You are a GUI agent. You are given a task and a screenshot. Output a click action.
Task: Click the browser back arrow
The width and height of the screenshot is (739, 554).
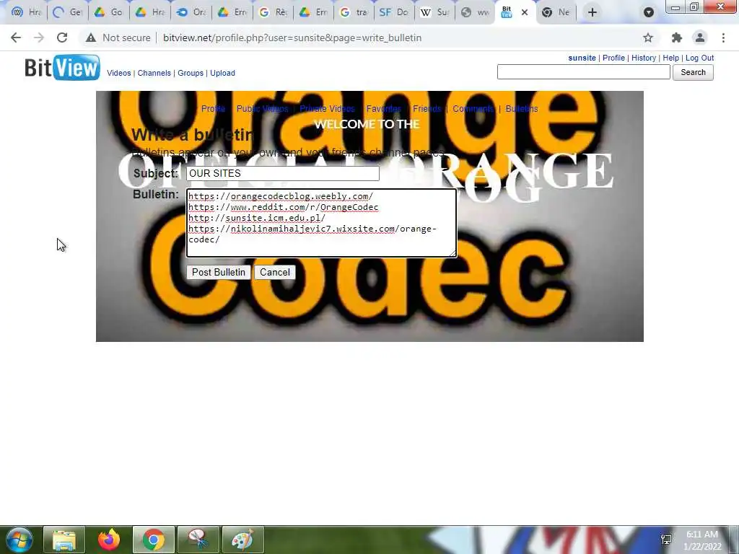[16, 38]
